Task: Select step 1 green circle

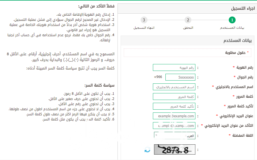Action: coord(232,20)
